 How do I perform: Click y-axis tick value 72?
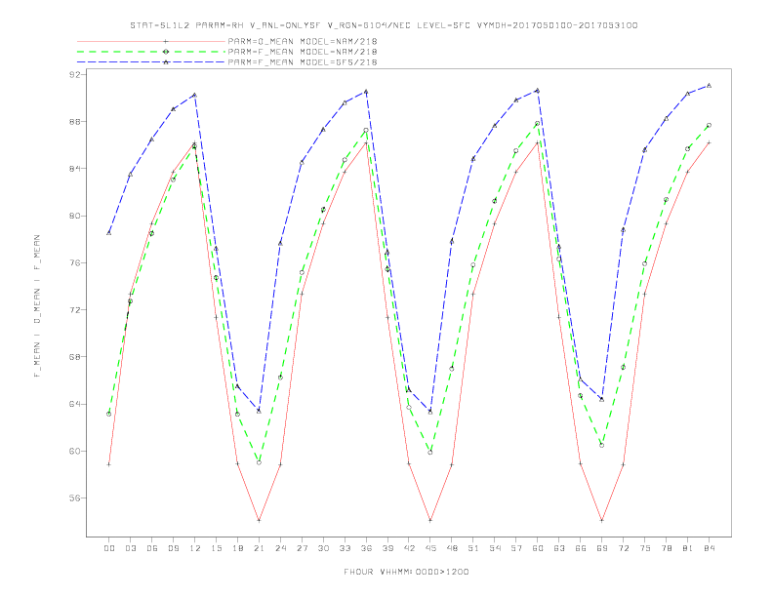[x=75, y=310]
